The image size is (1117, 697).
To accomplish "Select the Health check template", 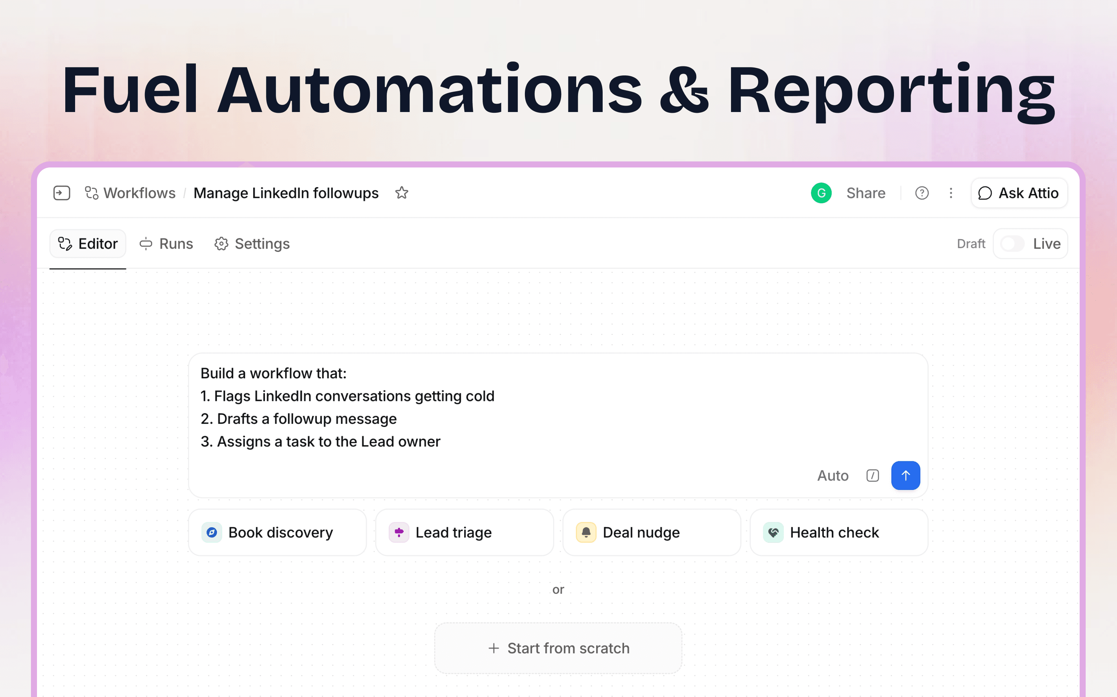I will click(x=839, y=533).
